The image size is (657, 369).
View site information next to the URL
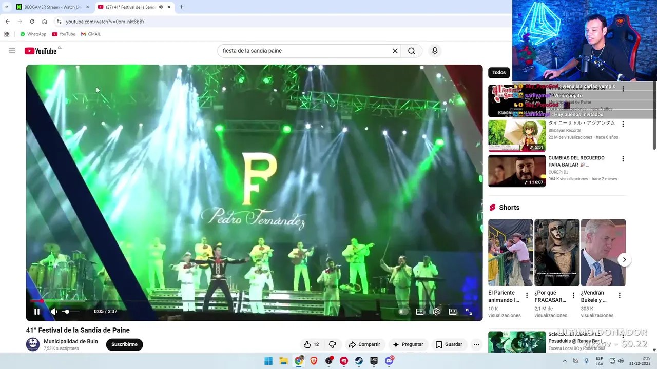[x=59, y=22]
